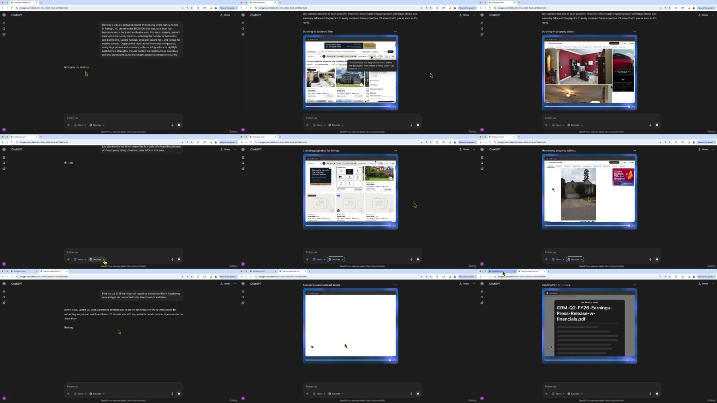Click the LIVE progress bar under "Opening PDF for parsing"
Screen dimensions: 717x403
coord(587,360)
